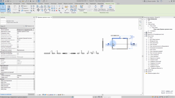This screenshot has width=175, height=98.
Task: Click the view's horizontal scrollbar thumb
Action: (103, 95)
